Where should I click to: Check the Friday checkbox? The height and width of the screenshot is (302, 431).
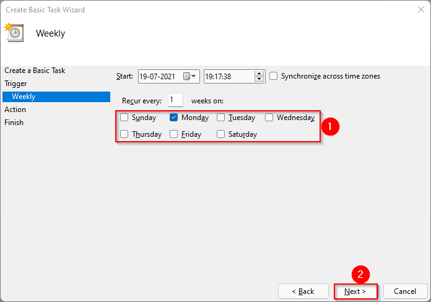tap(173, 134)
